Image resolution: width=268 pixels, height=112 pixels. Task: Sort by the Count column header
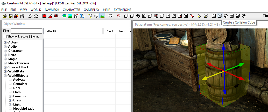coord(109,31)
